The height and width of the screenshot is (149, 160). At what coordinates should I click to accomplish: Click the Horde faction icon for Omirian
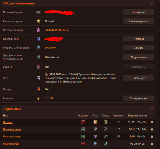tap(83, 122)
